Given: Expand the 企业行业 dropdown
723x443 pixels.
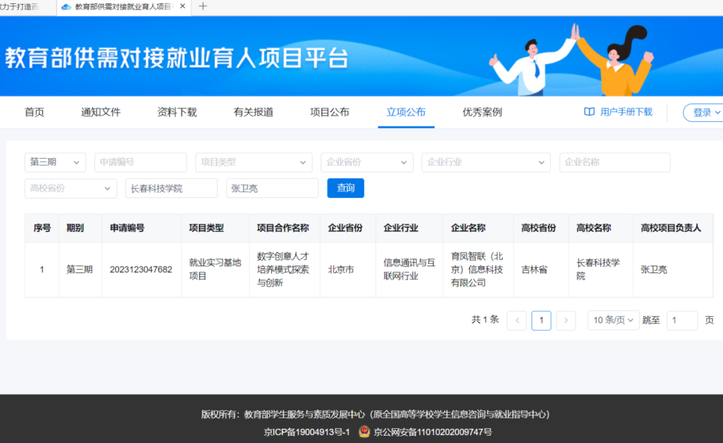Looking at the screenshot, I should 485,163.
